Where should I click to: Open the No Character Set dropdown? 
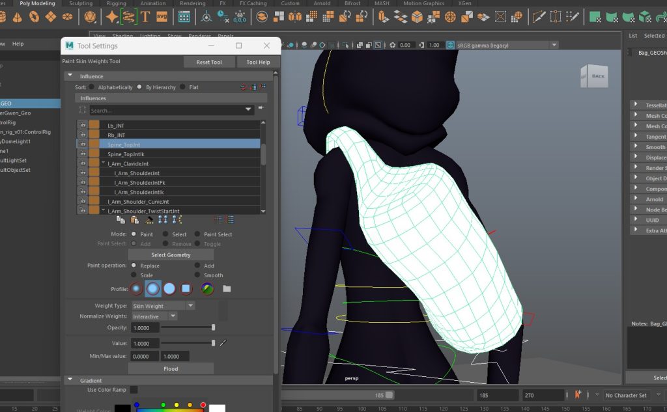[x=659, y=395]
